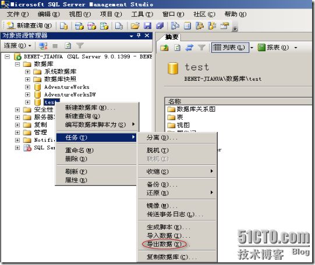Click the Template Explorer toolbar icon
This screenshot has height=265, width=315.
point(212,26)
